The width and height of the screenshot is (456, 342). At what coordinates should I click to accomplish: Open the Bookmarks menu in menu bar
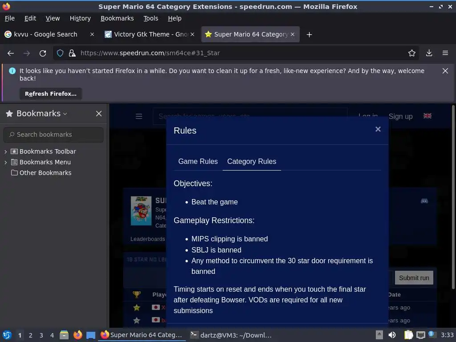click(x=117, y=18)
